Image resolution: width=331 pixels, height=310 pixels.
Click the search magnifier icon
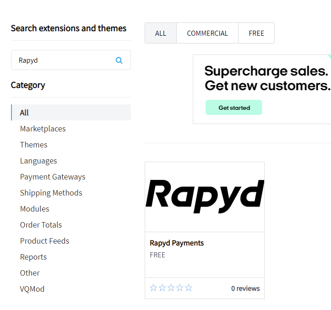coord(119,60)
